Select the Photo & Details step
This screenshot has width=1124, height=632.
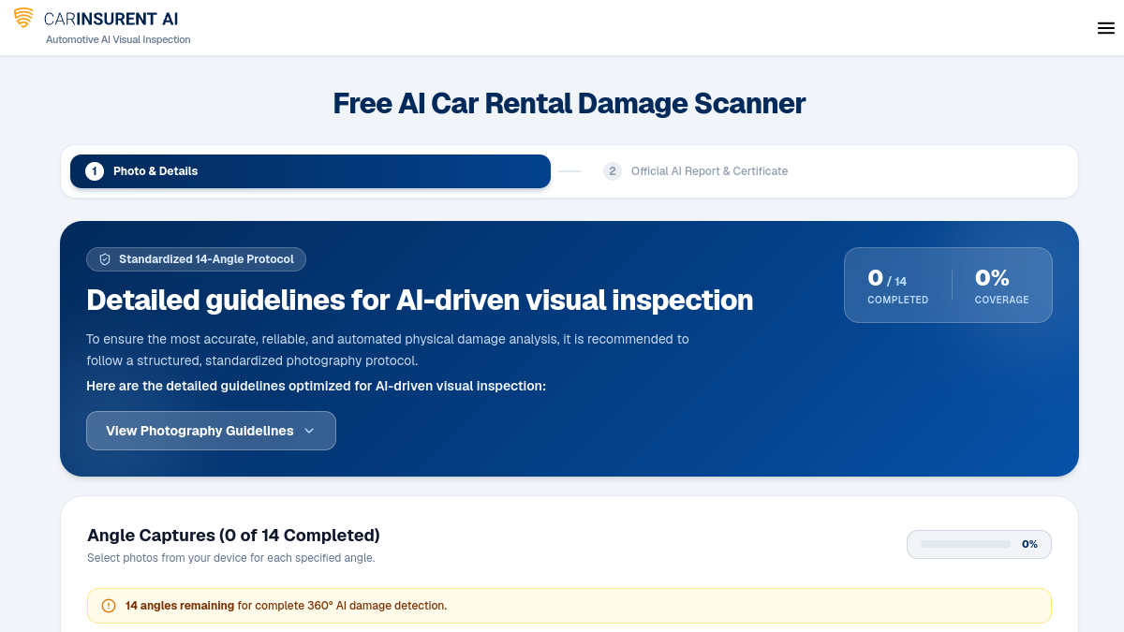pyautogui.click(x=310, y=171)
